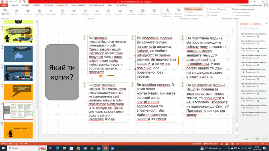Select the Вылет animation effect
The width and height of the screenshot is (269, 151).
(x=62, y=12)
